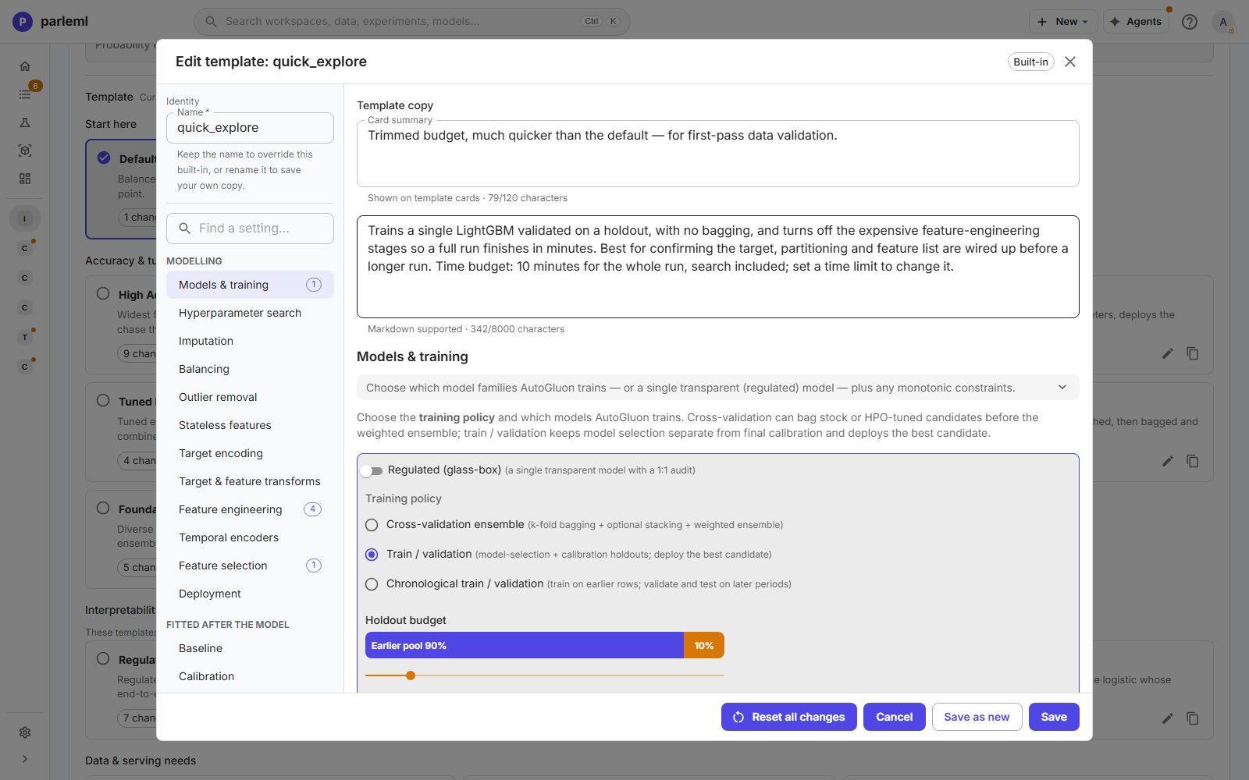Close the Edit template dialog with X

tap(1070, 62)
